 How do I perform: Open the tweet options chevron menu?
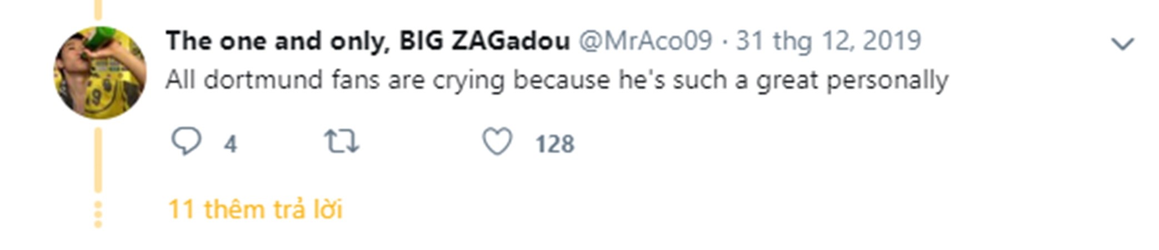(x=1122, y=43)
